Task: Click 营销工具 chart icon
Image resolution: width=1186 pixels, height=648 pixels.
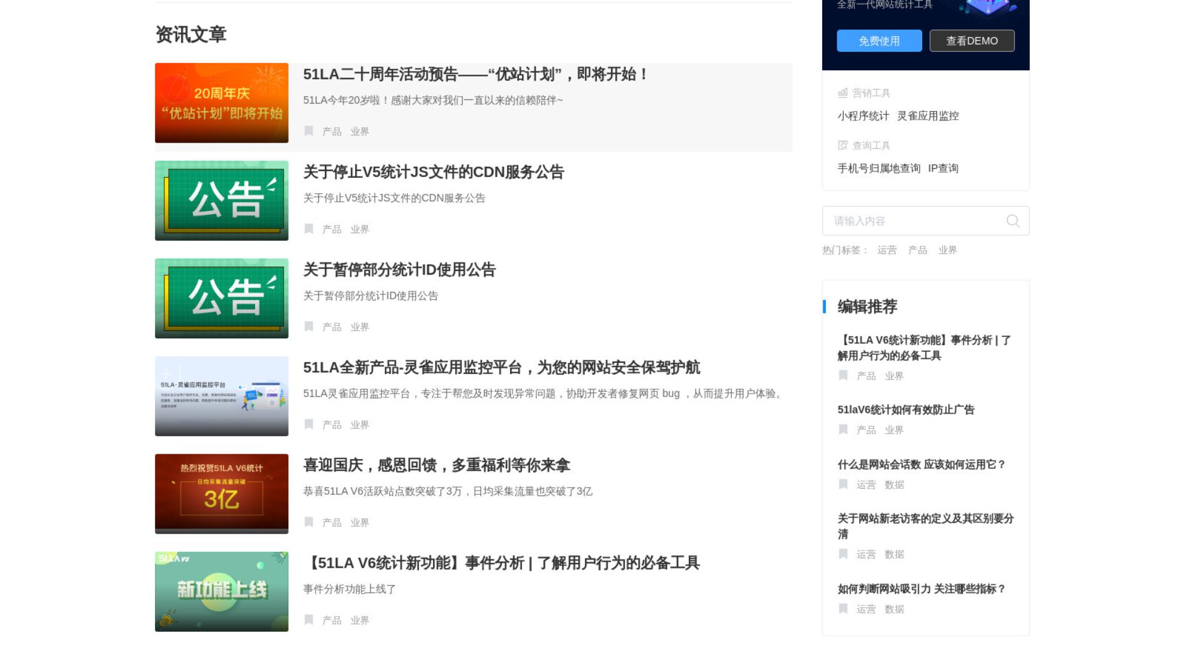Action: [843, 93]
